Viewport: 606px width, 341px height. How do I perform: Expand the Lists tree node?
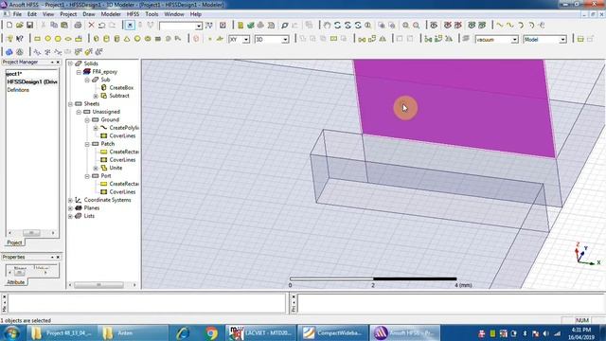coord(70,216)
